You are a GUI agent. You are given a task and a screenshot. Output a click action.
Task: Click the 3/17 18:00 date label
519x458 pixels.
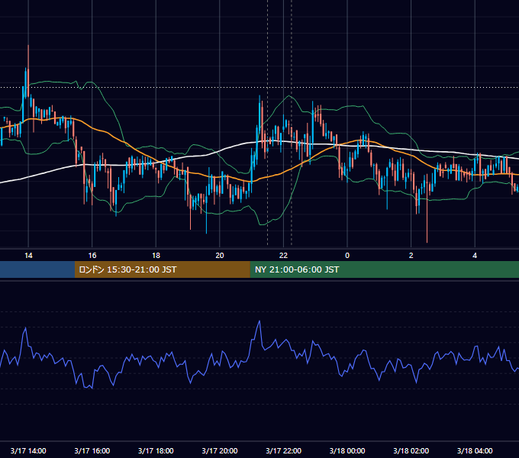[x=156, y=450]
